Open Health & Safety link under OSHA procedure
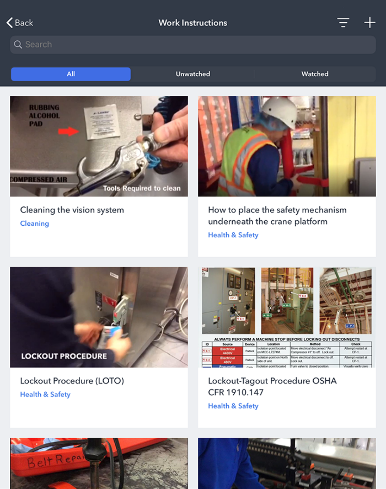The image size is (386, 489). pos(233,406)
